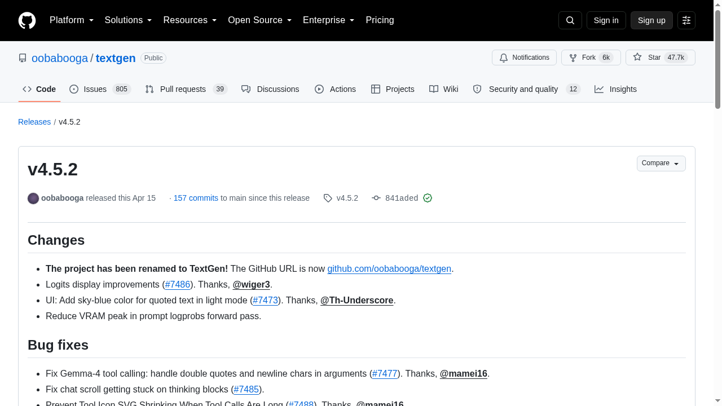
Task: Switch to the Pull requests tab
Action: pos(186,89)
